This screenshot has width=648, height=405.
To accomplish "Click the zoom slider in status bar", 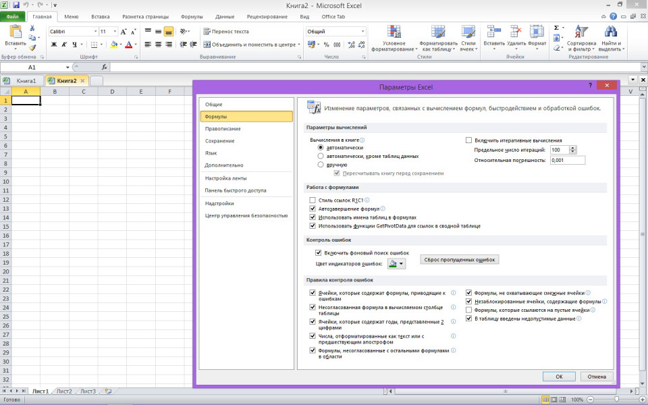I will coord(616,400).
